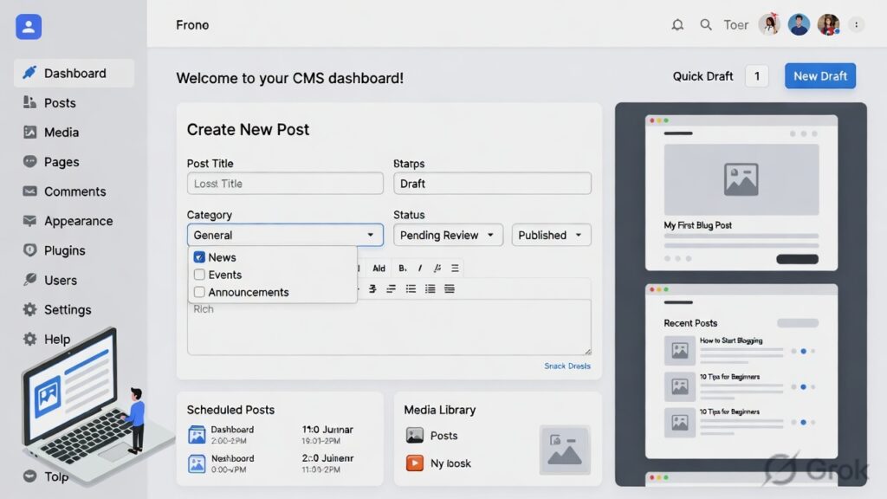Click the user profile icon in sidebar top
The image size is (887, 499).
tap(29, 27)
